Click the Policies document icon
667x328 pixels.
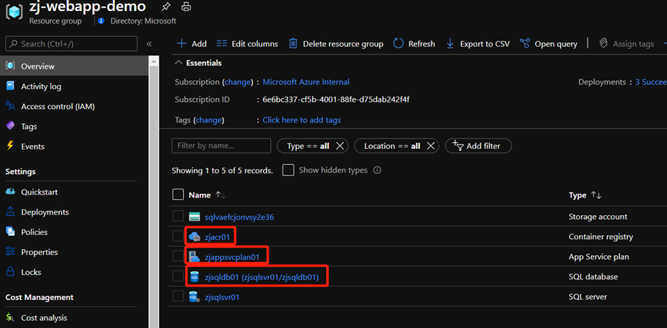pyautogui.click(x=10, y=231)
